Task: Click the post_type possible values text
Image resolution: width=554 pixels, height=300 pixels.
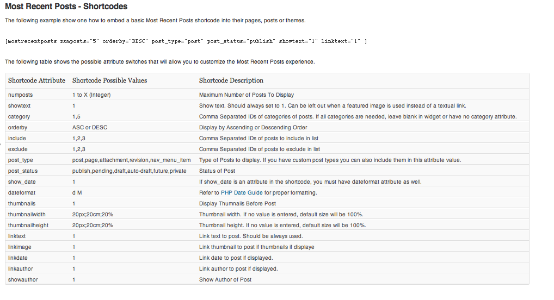Action: coord(132,160)
